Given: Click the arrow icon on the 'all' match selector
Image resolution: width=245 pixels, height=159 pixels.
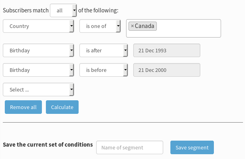Looking at the screenshot, I should 74,10.
